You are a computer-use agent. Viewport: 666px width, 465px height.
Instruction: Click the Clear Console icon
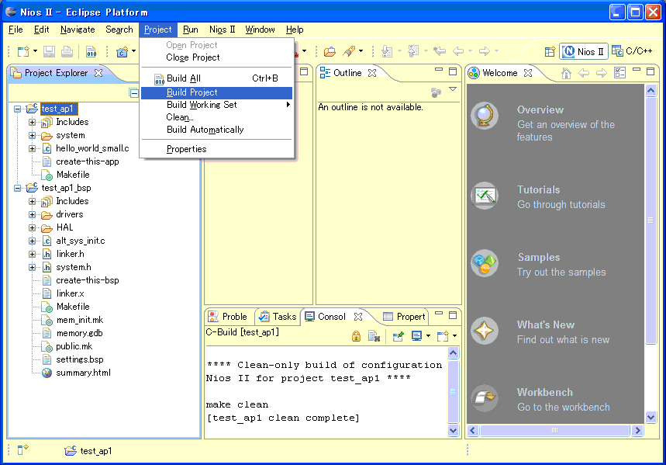point(374,336)
